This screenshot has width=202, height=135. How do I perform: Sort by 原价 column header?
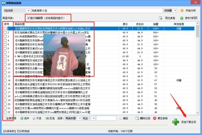pos(125,24)
